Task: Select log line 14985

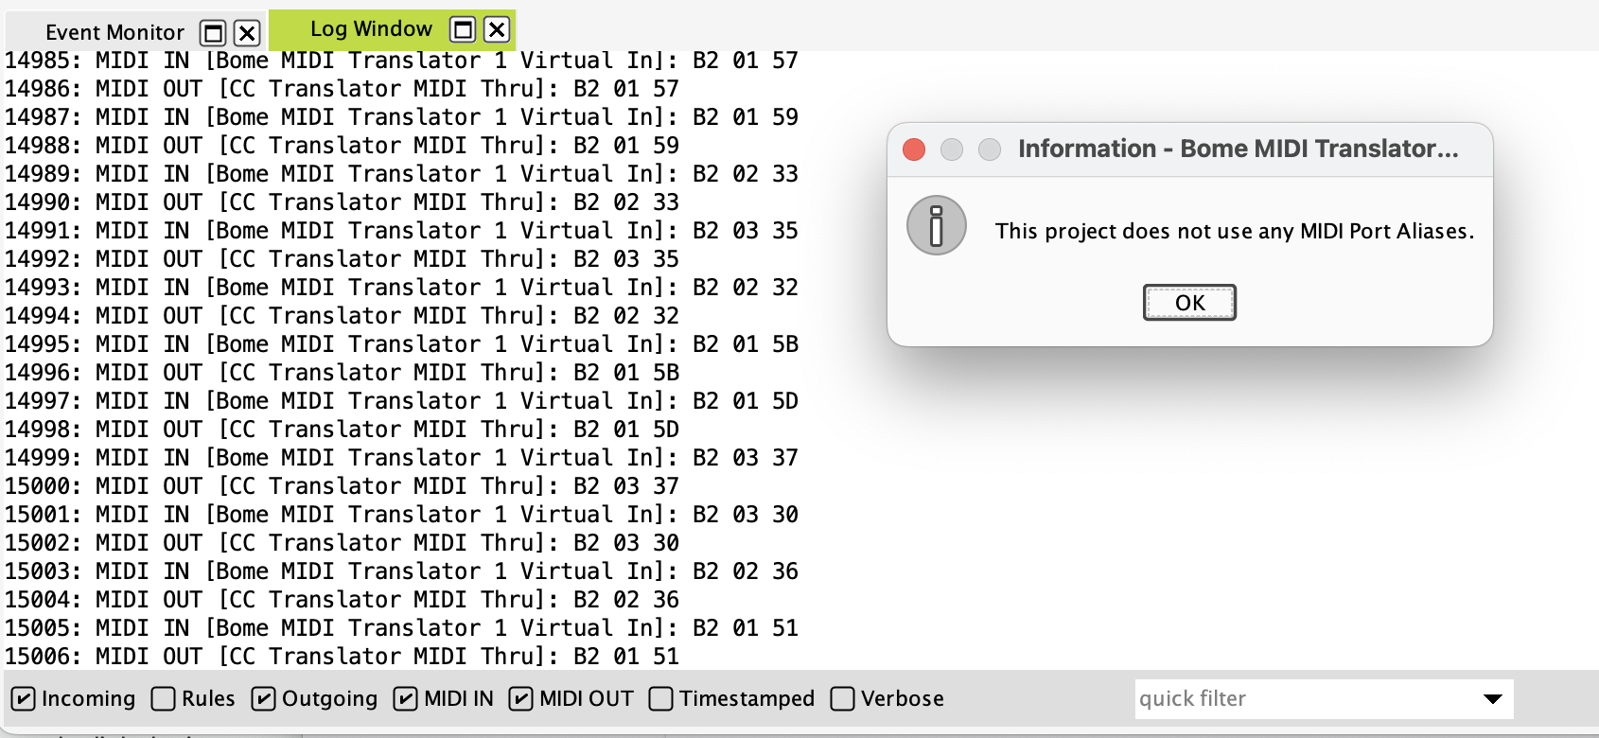Action: point(401,61)
